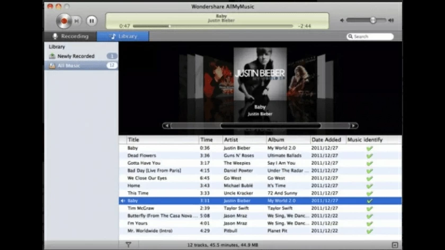Click Guns N' Roses artist cell
This screenshot has height=250, width=445.
click(239, 155)
